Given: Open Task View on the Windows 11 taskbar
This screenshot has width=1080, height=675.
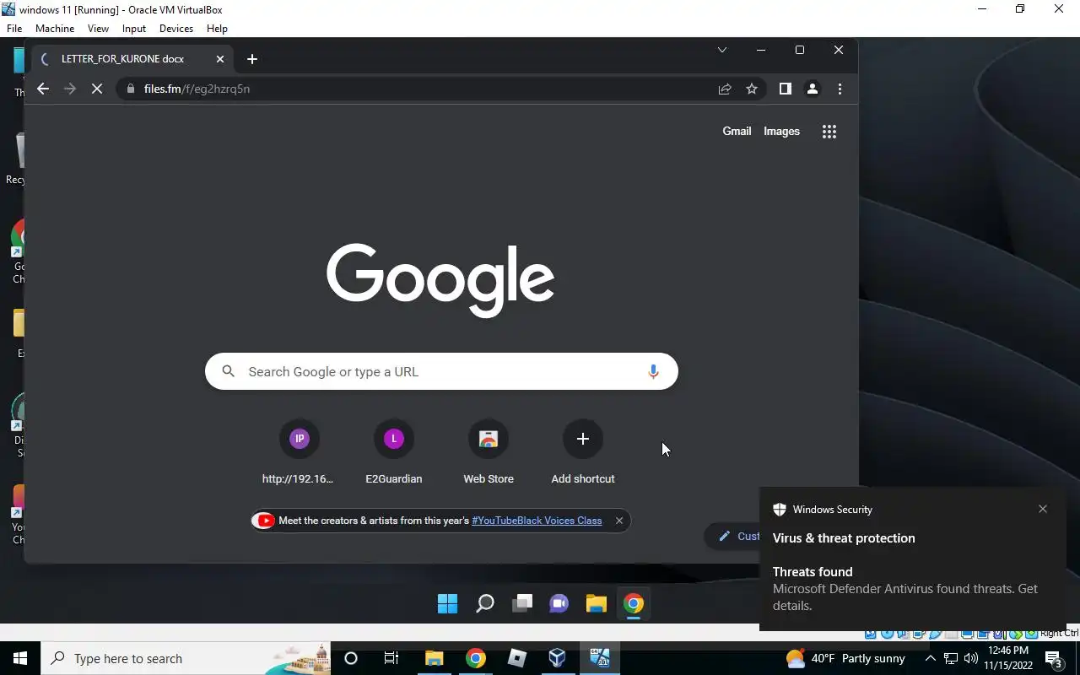Looking at the screenshot, I should (522, 603).
